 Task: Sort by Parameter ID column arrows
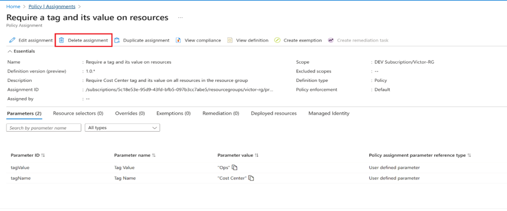43,155
